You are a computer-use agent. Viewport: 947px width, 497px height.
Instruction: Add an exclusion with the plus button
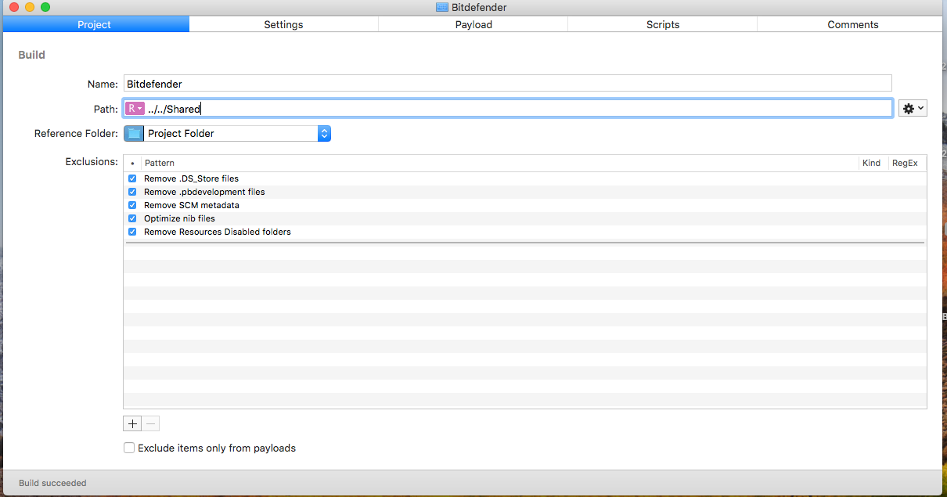point(132,423)
